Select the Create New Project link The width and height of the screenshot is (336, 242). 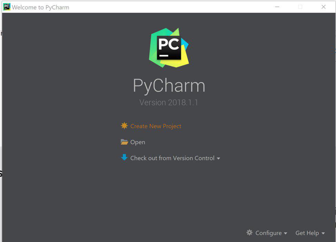[156, 126]
